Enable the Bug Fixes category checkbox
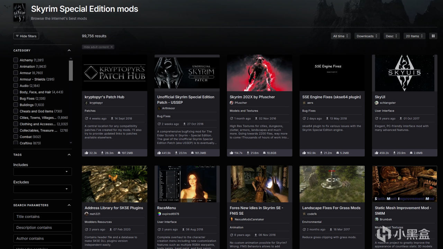The image size is (443, 249). (16, 98)
